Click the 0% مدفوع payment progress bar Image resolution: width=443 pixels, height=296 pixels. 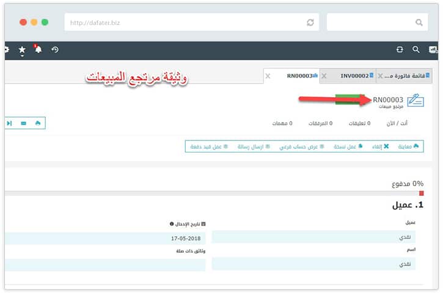click(214, 192)
